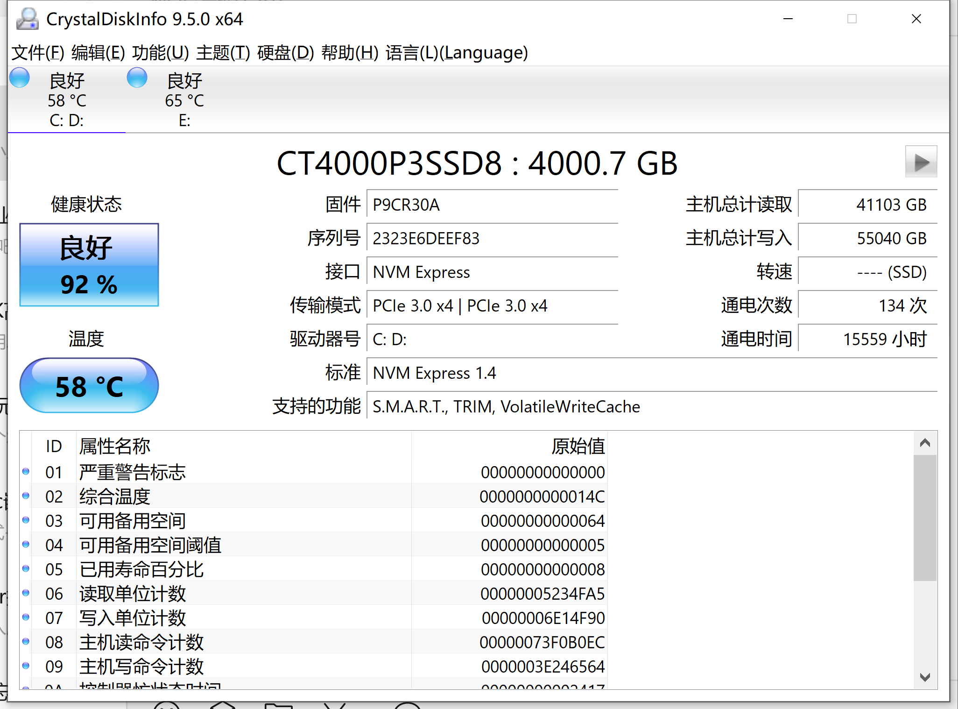
Task: Click status dot for attribute 05
Action: [x=26, y=569]
